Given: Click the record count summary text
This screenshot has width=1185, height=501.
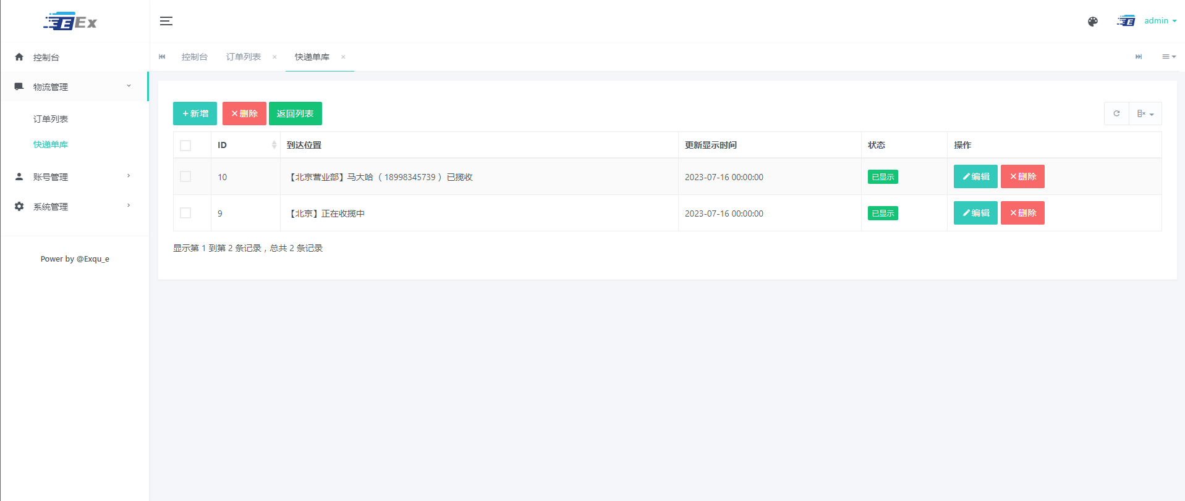Looking at the screenshot, I should pos(248,248).
